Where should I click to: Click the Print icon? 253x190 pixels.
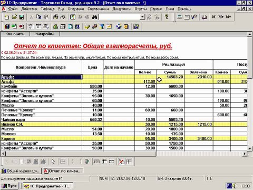click(x=56, y=17)
